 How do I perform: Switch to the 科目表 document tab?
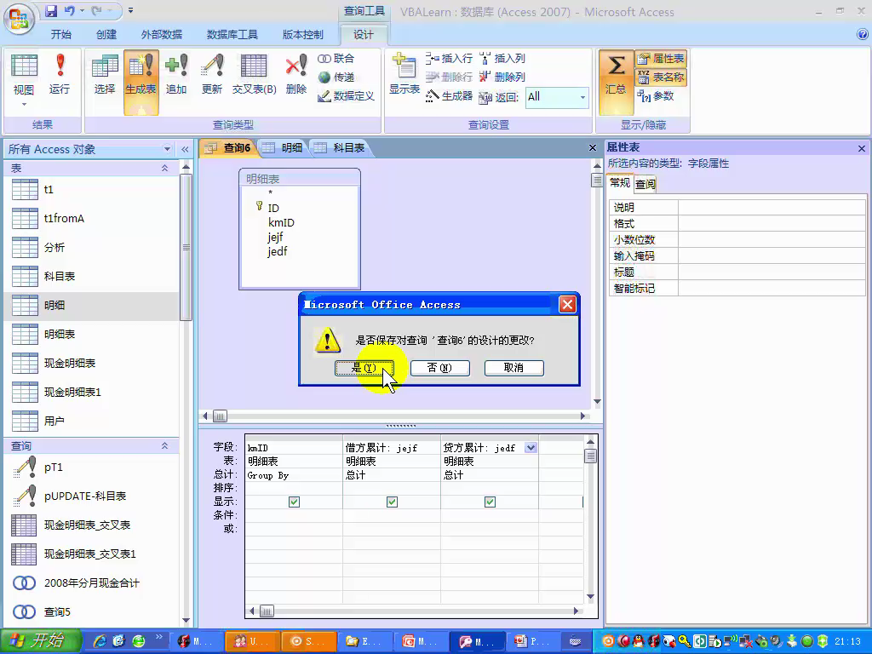pyautogui.click(x=341, y=148)
